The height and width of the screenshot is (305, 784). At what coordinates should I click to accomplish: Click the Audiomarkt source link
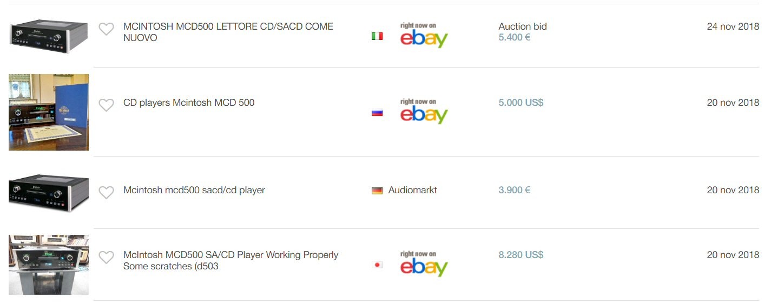pyautogui.click(x=412, y=190)
